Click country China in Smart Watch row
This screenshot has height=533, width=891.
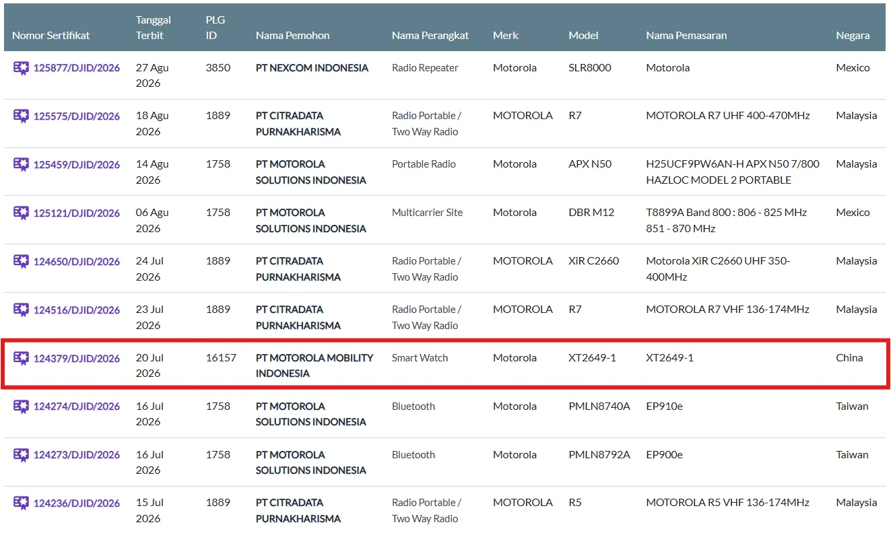pos(849,358)
